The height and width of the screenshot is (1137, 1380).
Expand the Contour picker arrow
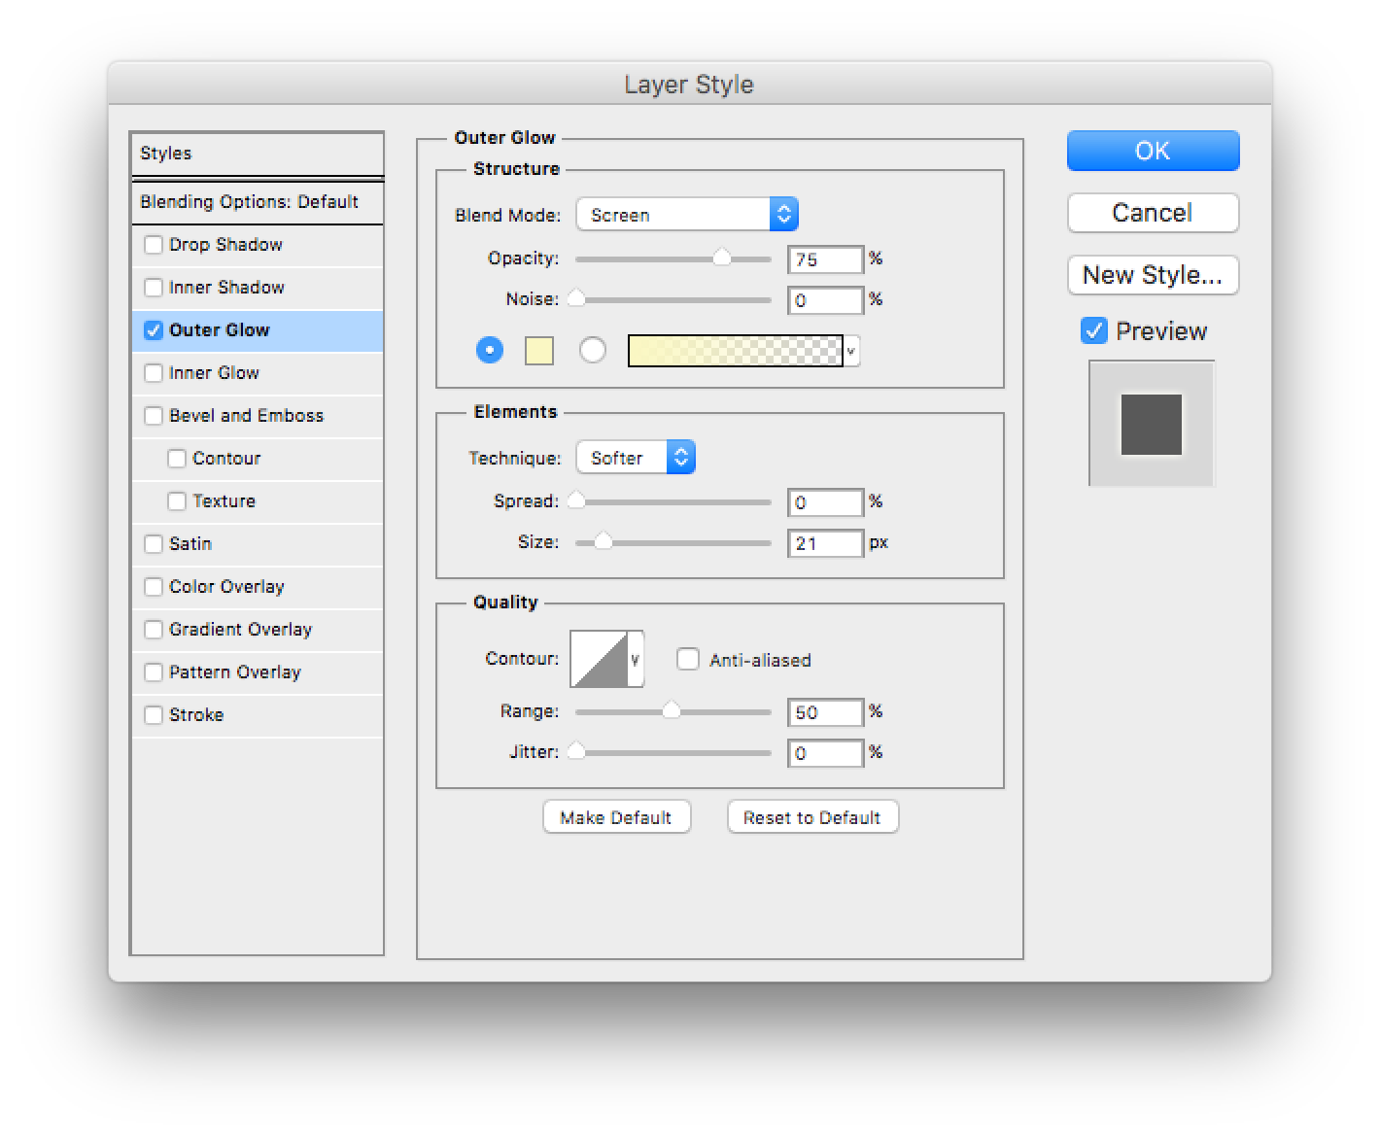[636, 660]
